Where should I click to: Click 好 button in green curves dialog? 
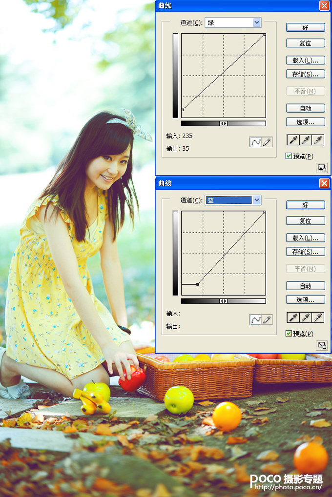pos(305,28)
